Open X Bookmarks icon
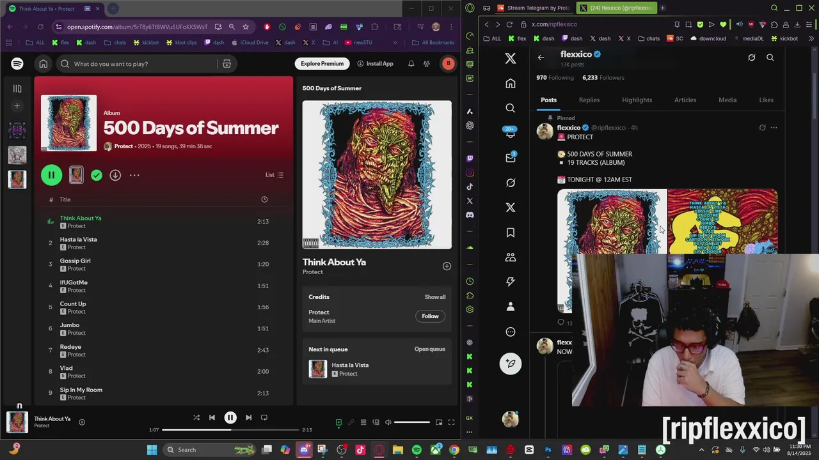Image resolution: width=819 pixels, height=460 pixels. [x=510, y=233]
